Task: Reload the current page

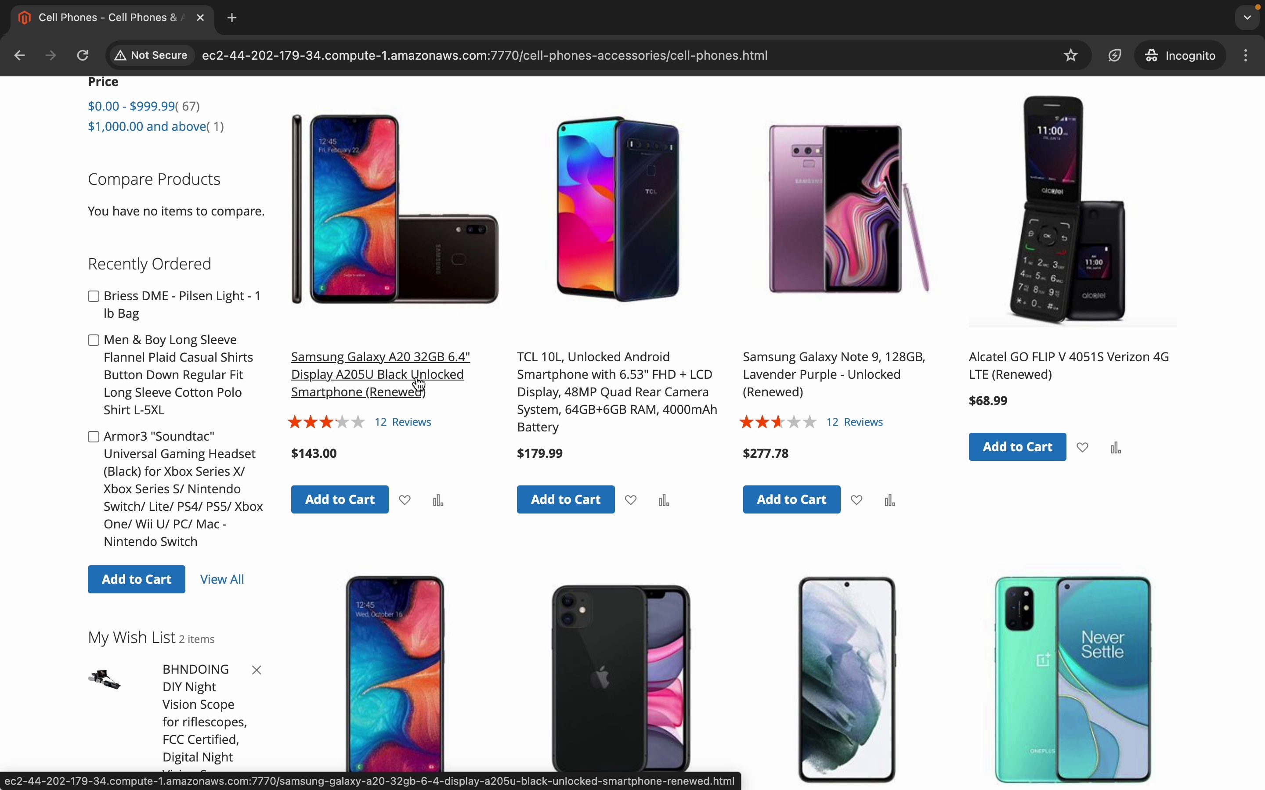Action: point(83,55)
